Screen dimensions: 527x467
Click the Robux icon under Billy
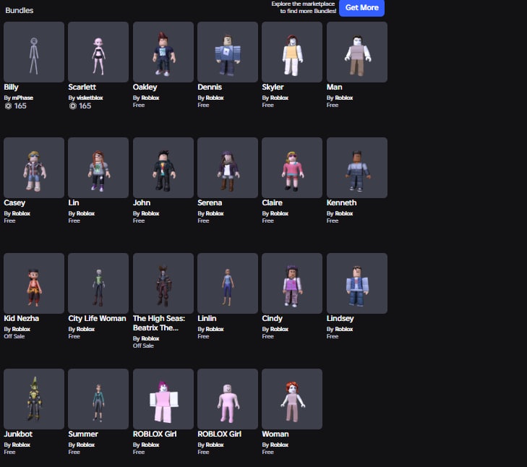8,106
